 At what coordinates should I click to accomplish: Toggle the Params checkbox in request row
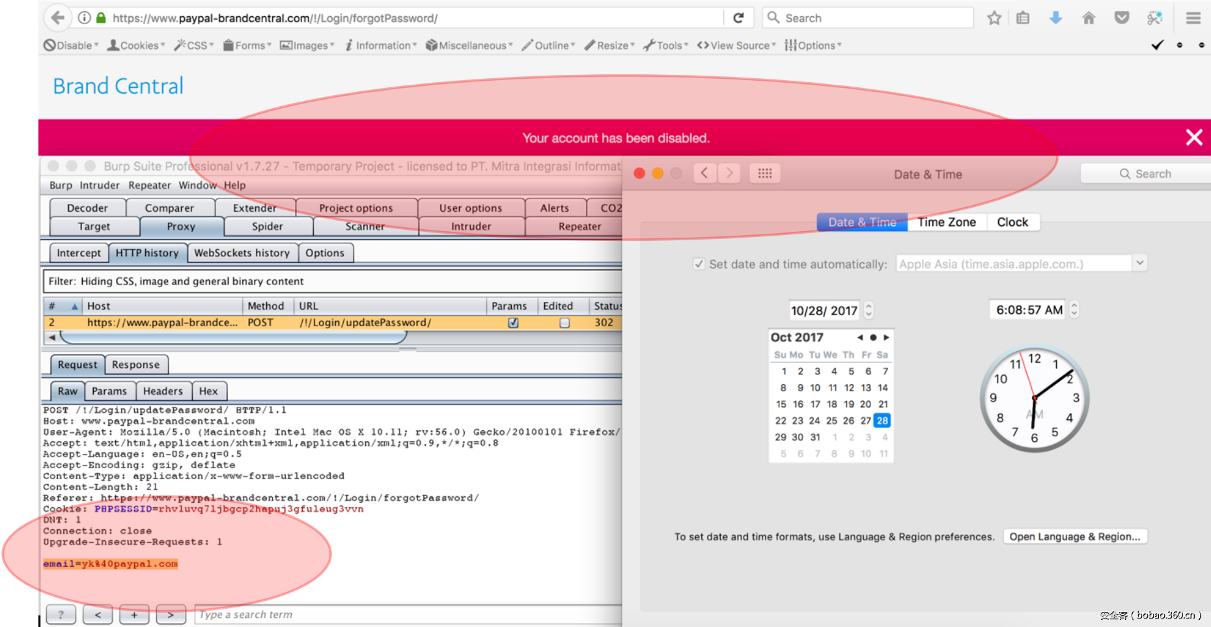(513, 323)
